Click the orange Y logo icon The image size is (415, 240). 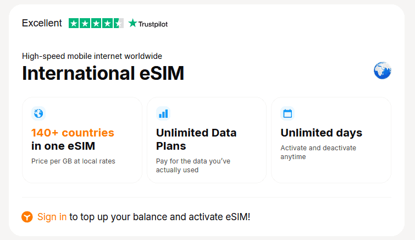coord(27,217)
